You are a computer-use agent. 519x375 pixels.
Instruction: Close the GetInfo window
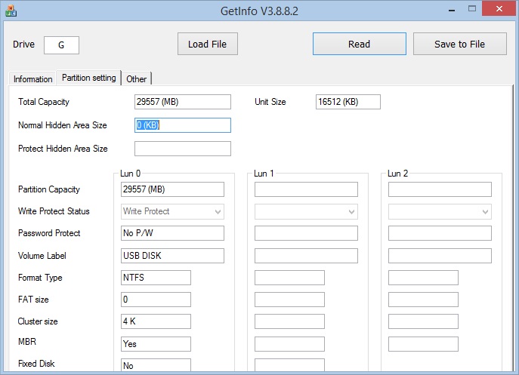point(499,8)
